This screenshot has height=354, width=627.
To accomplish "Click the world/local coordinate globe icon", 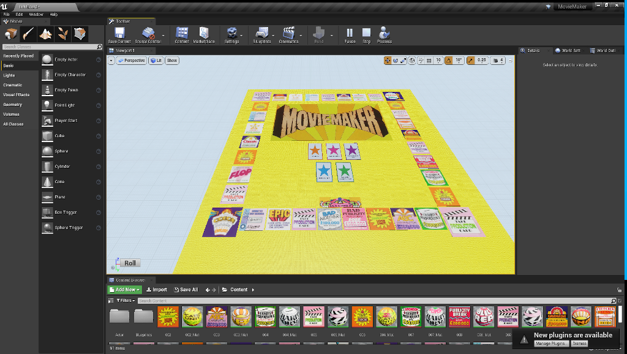I will [412, 61].
